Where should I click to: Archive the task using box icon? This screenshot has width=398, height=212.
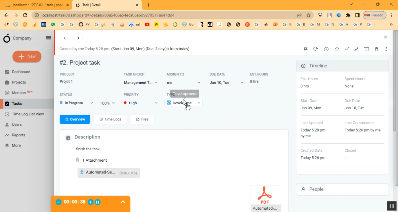pos(366,49)
